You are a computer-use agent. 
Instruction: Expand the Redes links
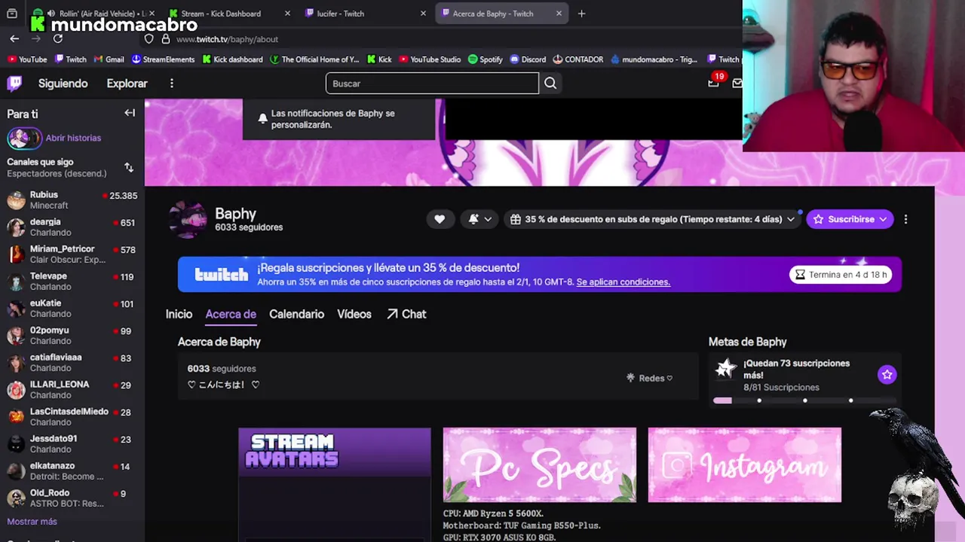[650, 378]
